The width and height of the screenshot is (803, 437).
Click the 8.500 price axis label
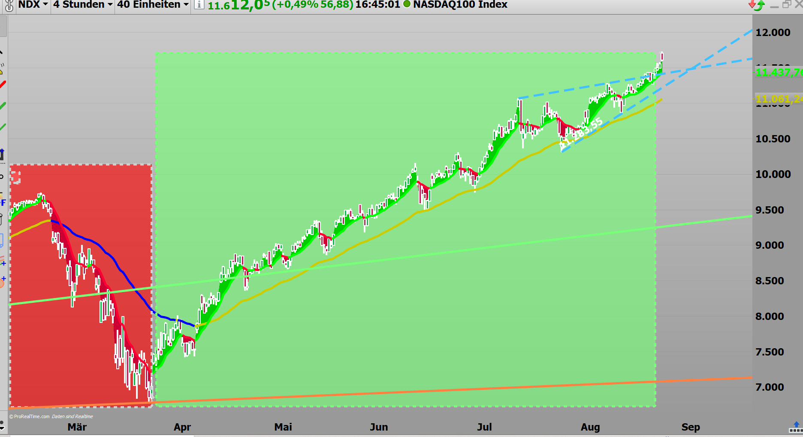click(x=770, y=281)
